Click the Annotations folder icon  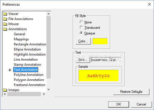pyautogui.click(x=5, y=29)
